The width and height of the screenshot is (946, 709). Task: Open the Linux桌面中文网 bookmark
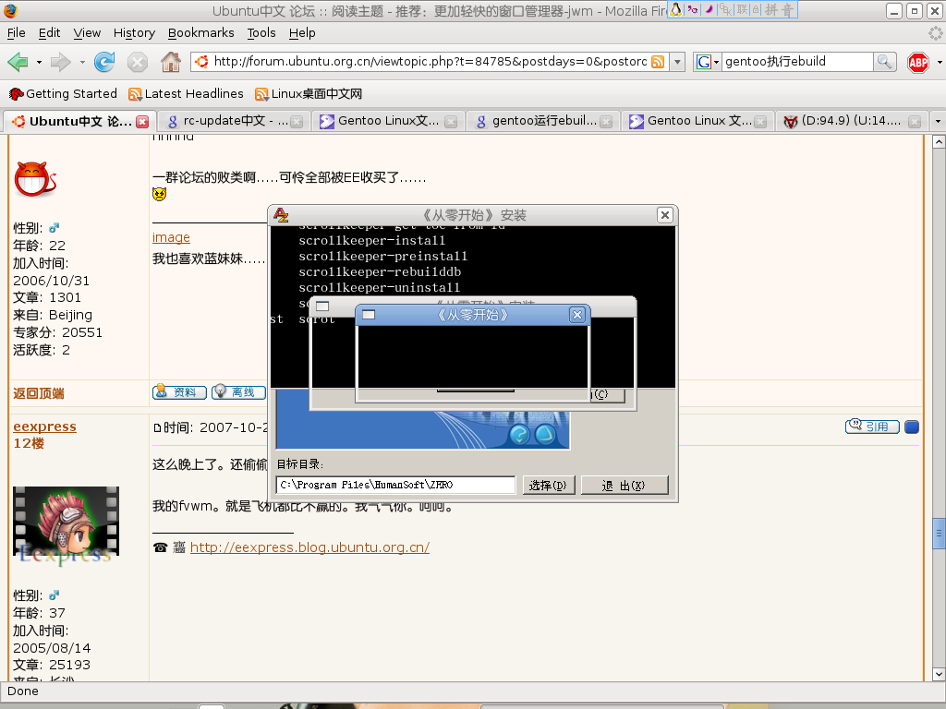pos(309,93)
